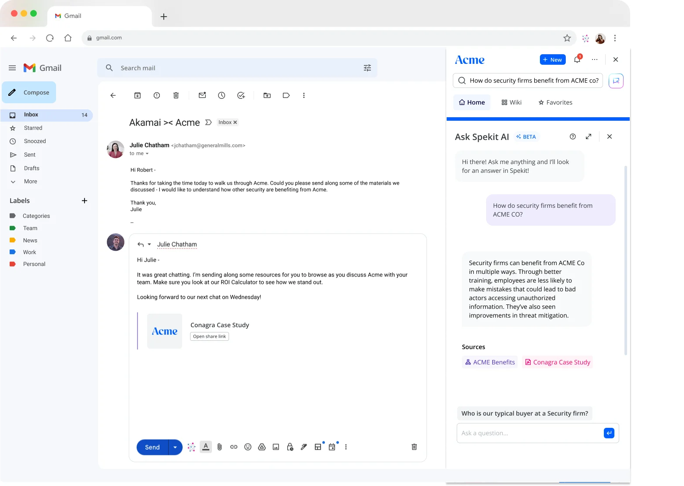Add conversation to Tasks

coord(241,95)
